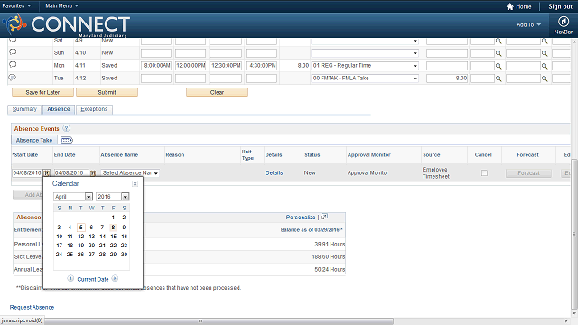Image resolution: width=578 pixels, height=325 pixels.
Task: Go to previous month in Calendar
Action: click(70, 279)
